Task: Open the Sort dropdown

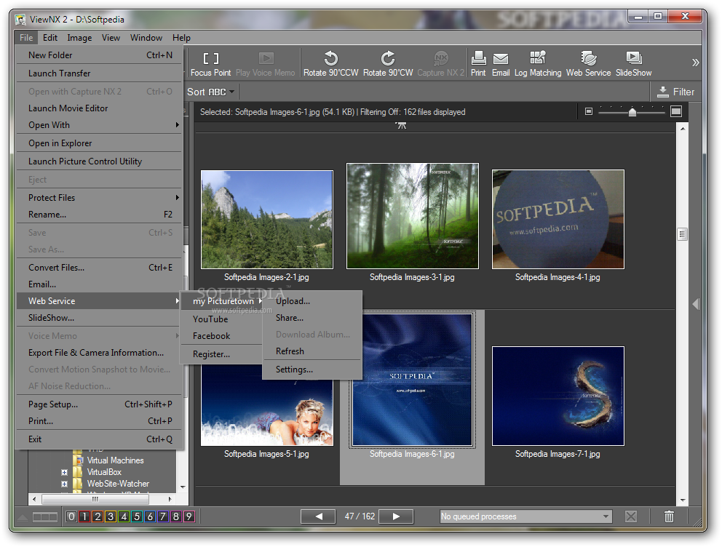Action: coord(210,92)
